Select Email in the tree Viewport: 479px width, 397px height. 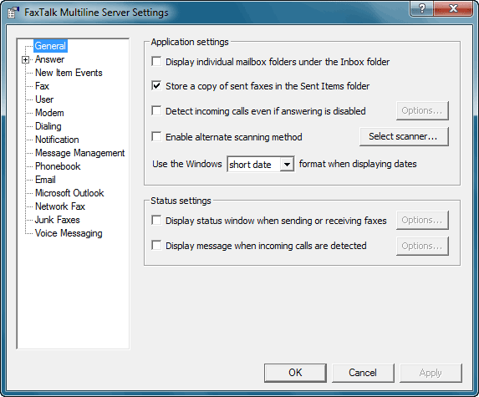tap(45, 180)
